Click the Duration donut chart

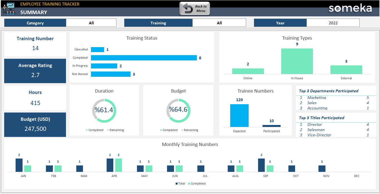click(104, 110)
